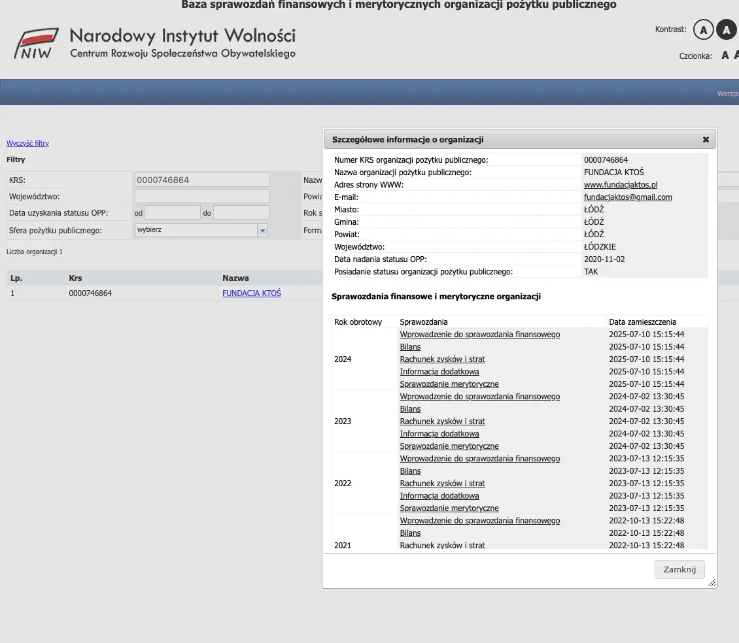Click the NIW logo
The image size is (739, 643).
tap(36, 43)
